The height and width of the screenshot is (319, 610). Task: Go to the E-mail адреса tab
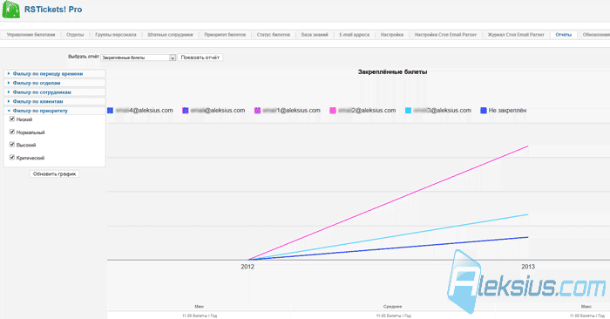[354, 35]
